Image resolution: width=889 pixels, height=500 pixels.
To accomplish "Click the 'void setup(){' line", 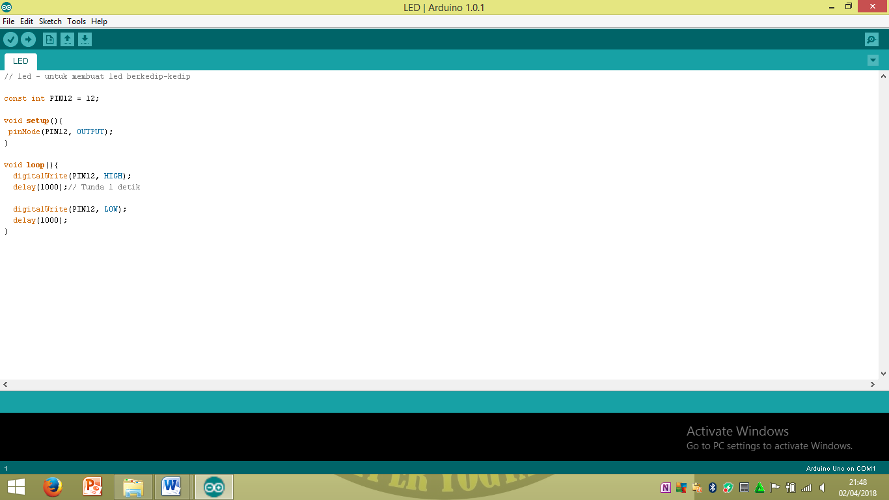I will [x=33, y=120].
